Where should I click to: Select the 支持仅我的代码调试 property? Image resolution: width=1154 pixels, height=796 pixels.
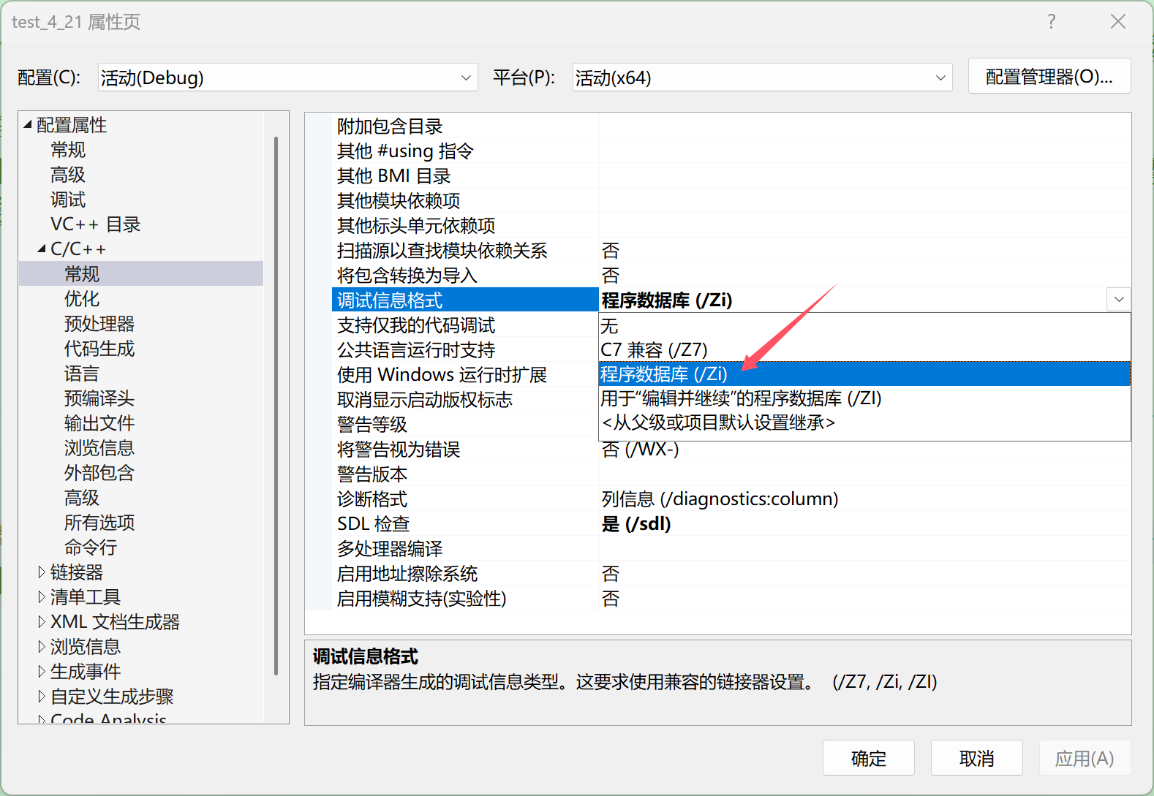click(x=465, y=325)
